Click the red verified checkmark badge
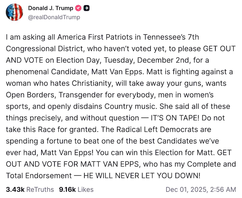 coord(78,8)
